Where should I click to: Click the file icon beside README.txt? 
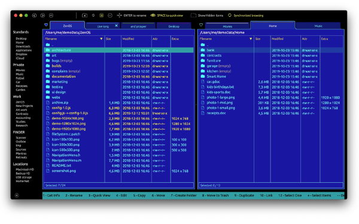48,165
